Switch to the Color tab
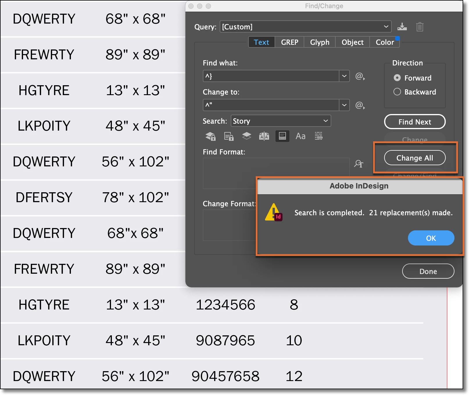The image size is (469, 395). pyautogui.click(x=385, y=42)
